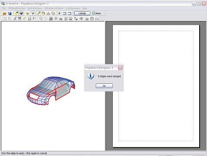Viewport: 207px width, 156px height.
Task: Click the printer icon in second toolbar
Action: tap(97, 19)
